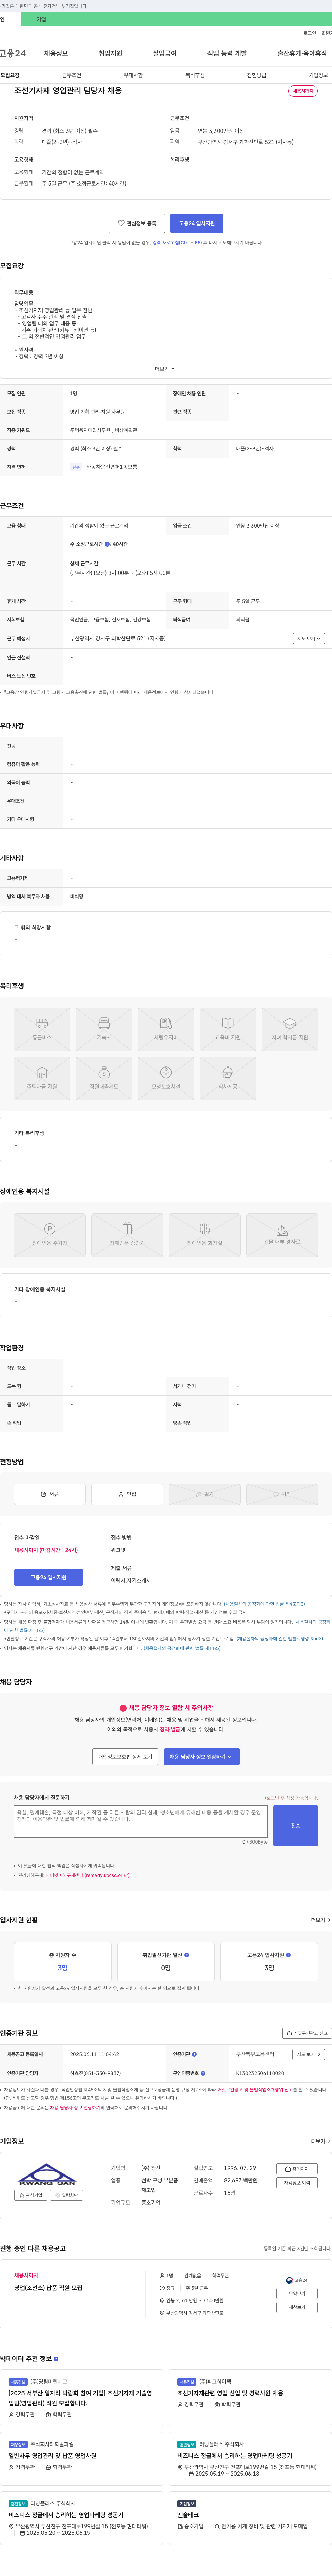The image size is (332, 2576).
Task: Click the 건물 내부 경사로 facility icon
Action: 282,1229
